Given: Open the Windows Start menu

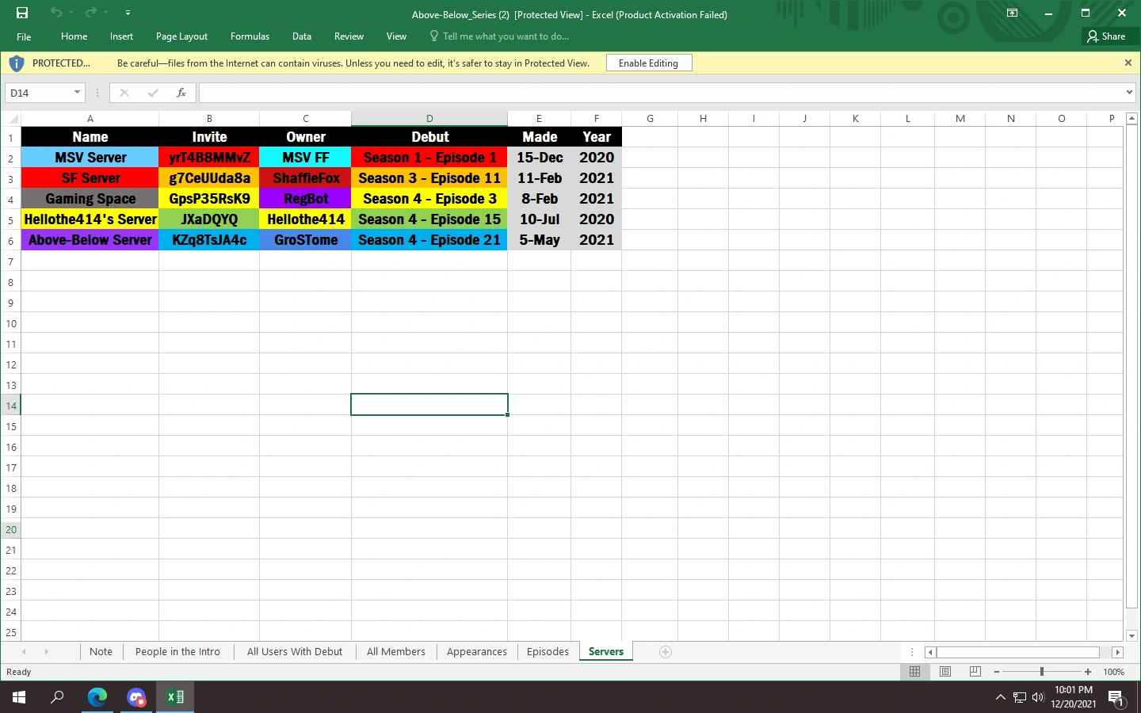Looking at the screenshot, I should 19,697.
